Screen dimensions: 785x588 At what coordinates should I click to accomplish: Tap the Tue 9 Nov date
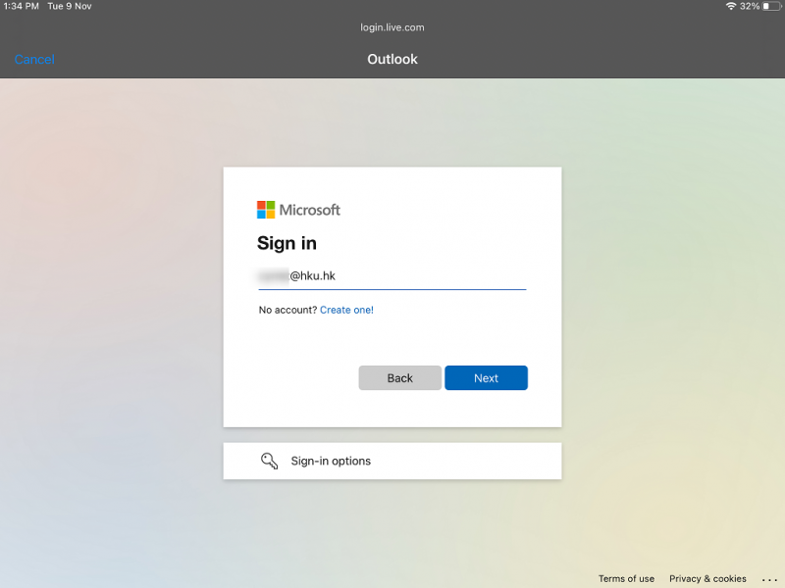[70, 6]
